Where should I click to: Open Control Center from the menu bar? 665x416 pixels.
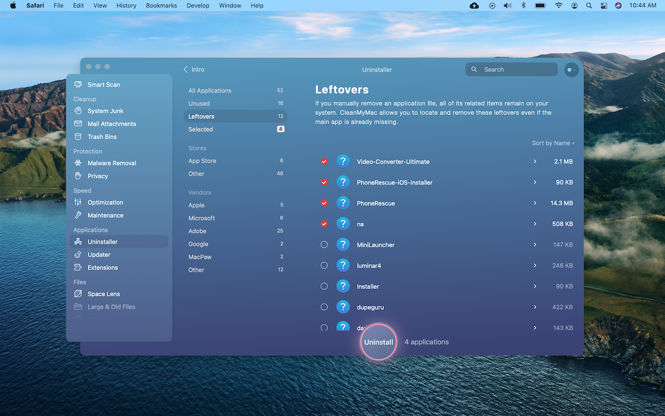(604, 5)
